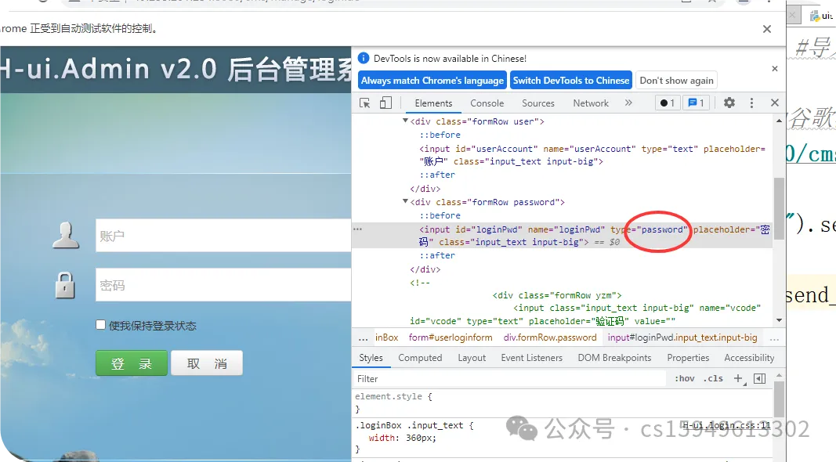
Task: Toggle the device toolbar icon
Action: click(x=385, y=103)
